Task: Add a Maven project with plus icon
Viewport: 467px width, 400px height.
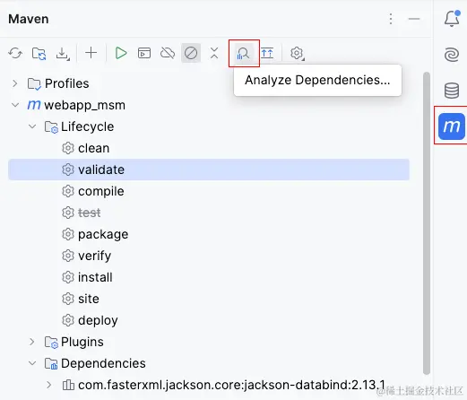Action: coord(91,53)
